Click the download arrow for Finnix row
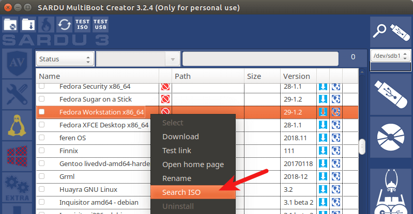 coord(323,151)
